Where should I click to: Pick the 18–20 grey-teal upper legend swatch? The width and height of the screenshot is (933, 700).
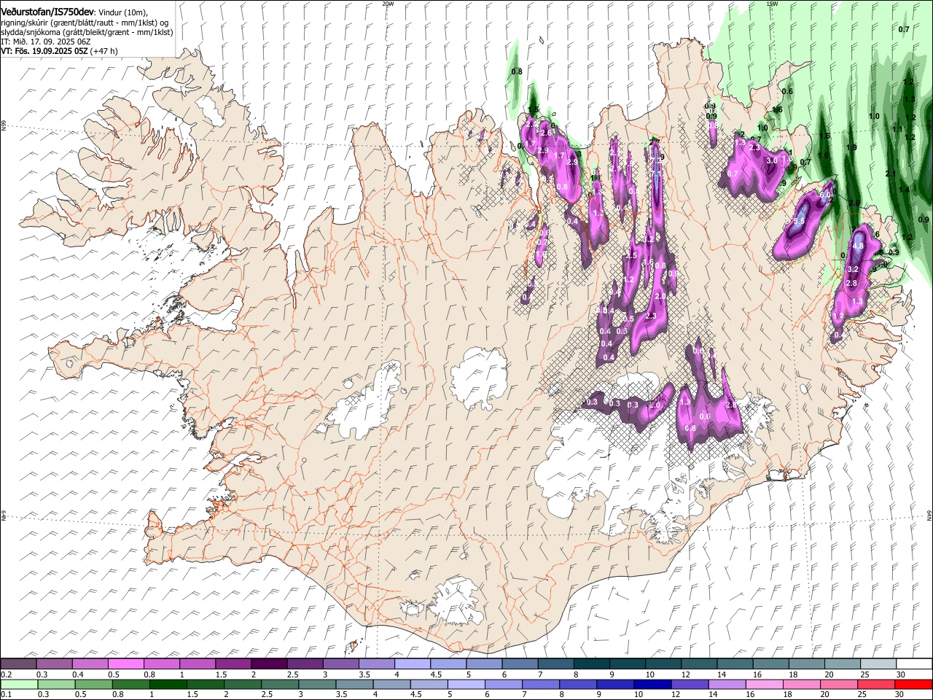pos(806,664)
